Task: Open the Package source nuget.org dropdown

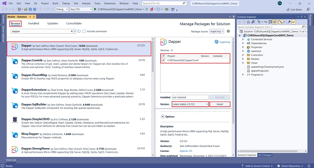Action: (x=217, y=31)
